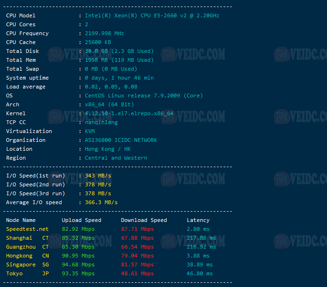Click the Guangzhou CT node name
This screenshot has width=327, height=287.
click(27, 247)
